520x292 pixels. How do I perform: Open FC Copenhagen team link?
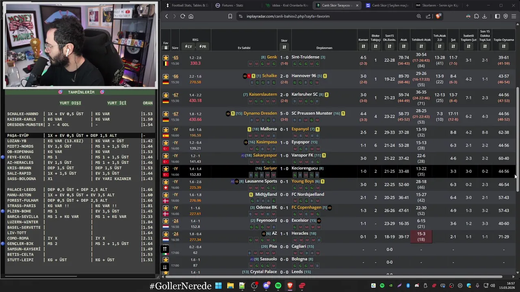pyautogui.click(x=306, y=207)
